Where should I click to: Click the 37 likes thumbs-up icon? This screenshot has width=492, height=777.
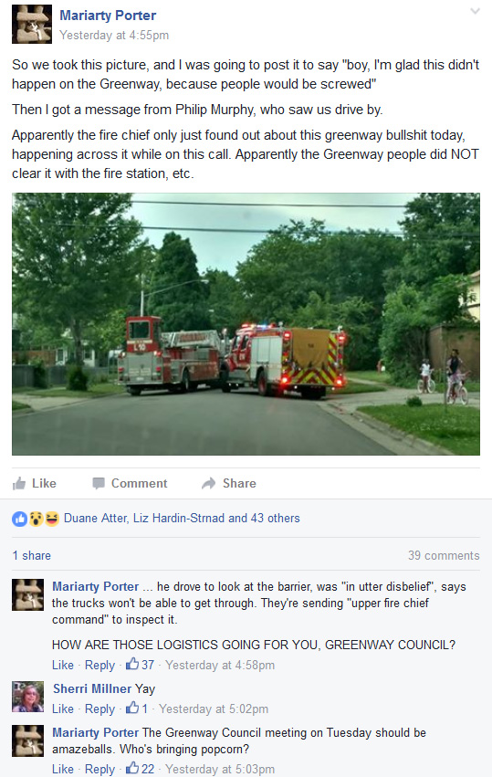132,664
